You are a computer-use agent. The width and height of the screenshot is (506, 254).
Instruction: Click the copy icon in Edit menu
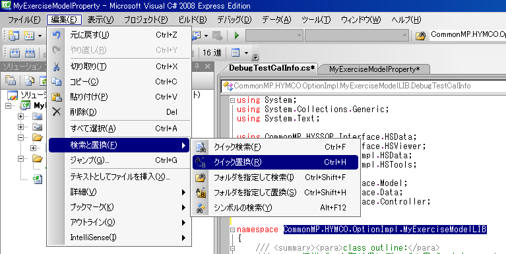57,82
